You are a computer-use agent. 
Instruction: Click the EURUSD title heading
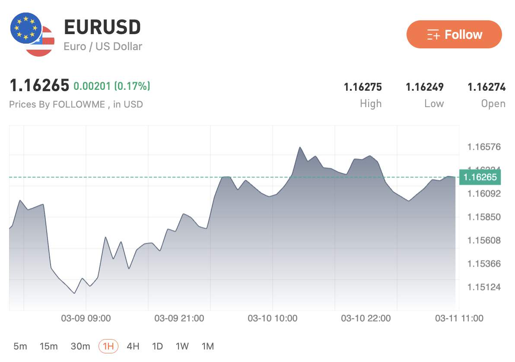click(102, 27)
